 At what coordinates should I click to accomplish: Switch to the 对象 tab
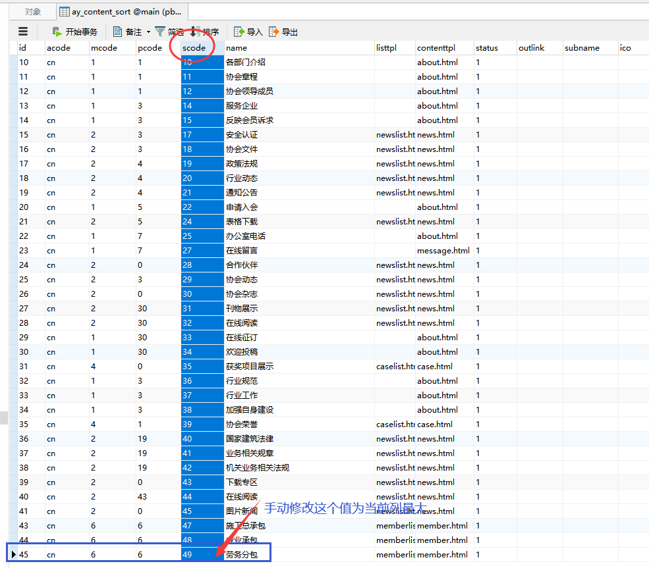point(32,12)
